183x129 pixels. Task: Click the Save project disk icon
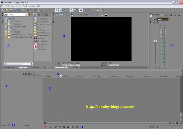[11, 10]
